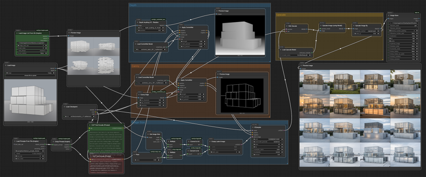The height and width of the screenshot is (177, 426).
Task: Toggle overwrite_mode in Image Save node
Action: [404, 49]
